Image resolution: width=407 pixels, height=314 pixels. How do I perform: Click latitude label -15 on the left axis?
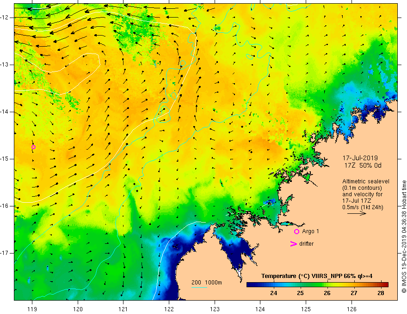click(x=5, y=159)
